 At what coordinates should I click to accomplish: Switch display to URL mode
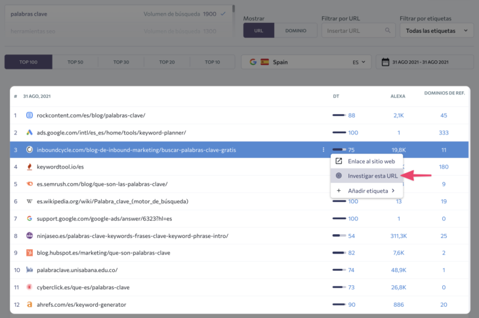click(259, 30)
